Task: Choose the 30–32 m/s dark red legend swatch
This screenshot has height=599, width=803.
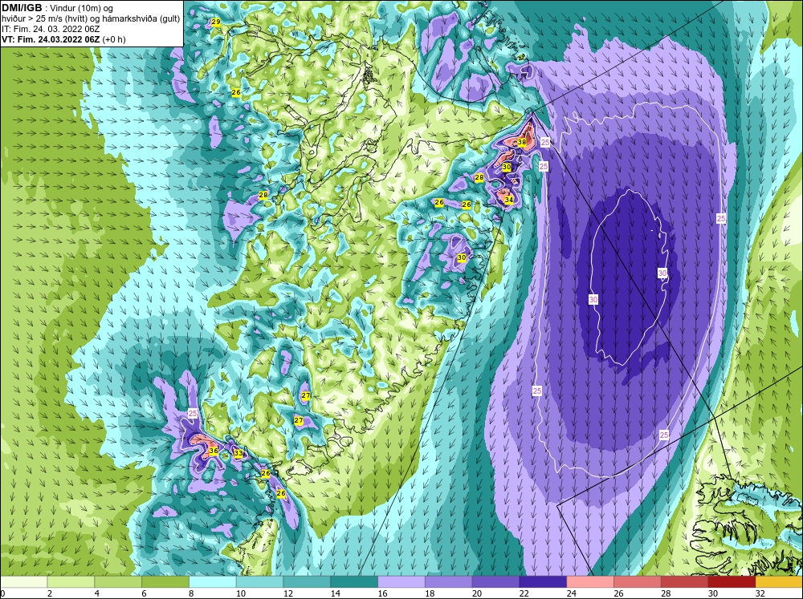Action: click(x=732, y=581)
